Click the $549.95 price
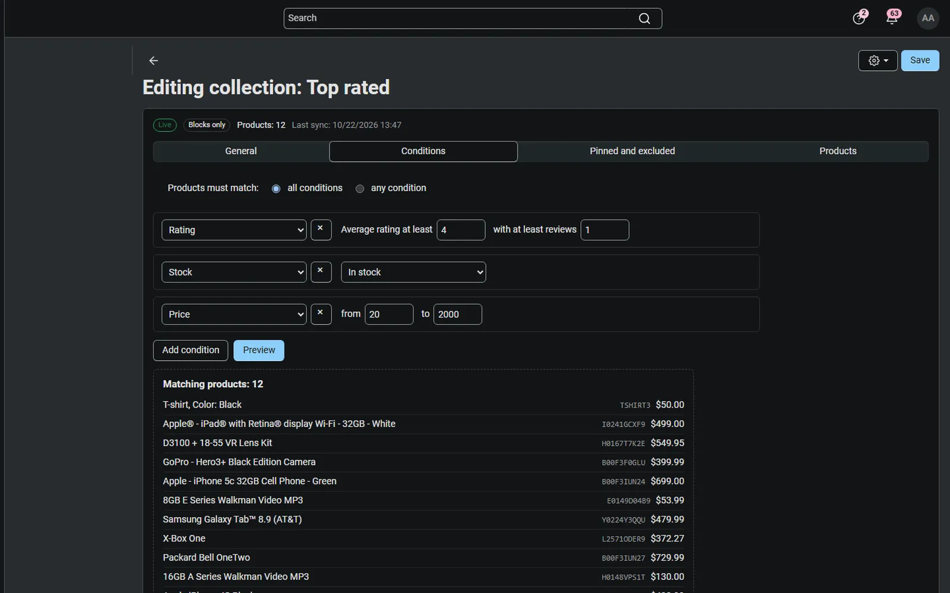Image resolution: width=950 pixels, height=593 pixels. tap(667, 443)
